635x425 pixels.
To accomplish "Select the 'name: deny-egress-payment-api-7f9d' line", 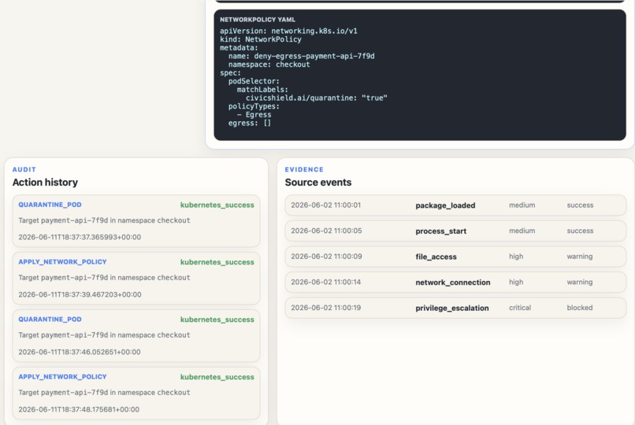I will tap(301, 56).
